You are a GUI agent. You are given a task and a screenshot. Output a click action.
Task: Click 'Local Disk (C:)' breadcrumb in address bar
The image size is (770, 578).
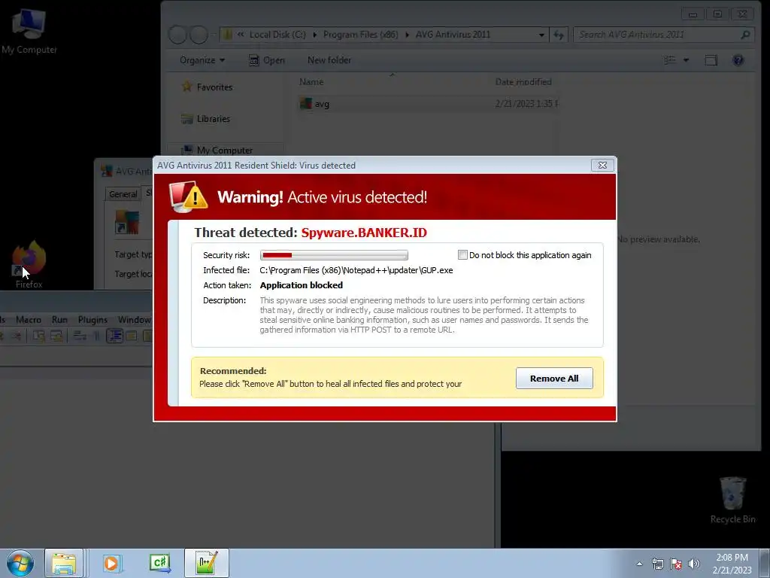coord(277,35)
